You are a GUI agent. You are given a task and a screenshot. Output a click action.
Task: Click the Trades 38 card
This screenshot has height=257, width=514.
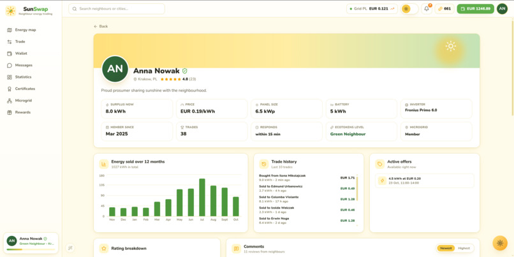[212, 131]
